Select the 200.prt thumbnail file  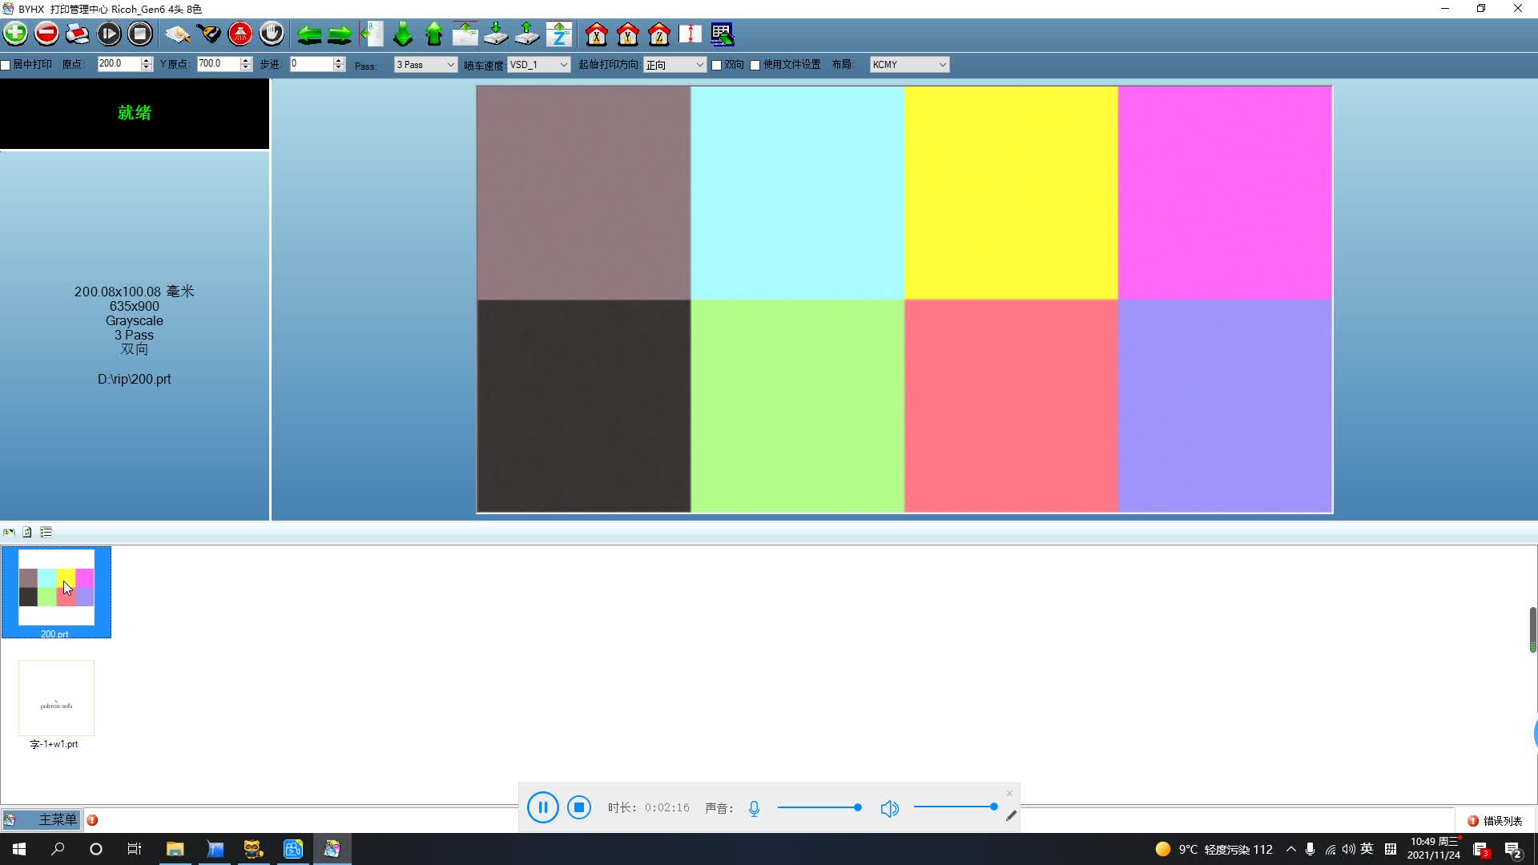click(x=55, y=591)
